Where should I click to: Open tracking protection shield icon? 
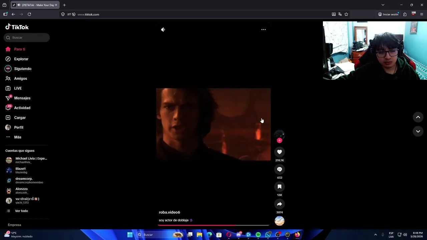pos(63,14)
